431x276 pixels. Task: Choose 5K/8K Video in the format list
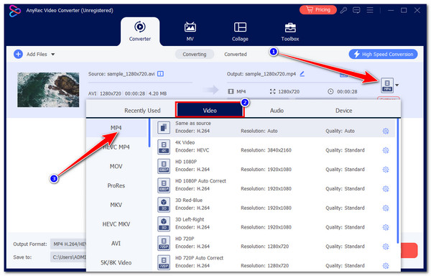116,262
